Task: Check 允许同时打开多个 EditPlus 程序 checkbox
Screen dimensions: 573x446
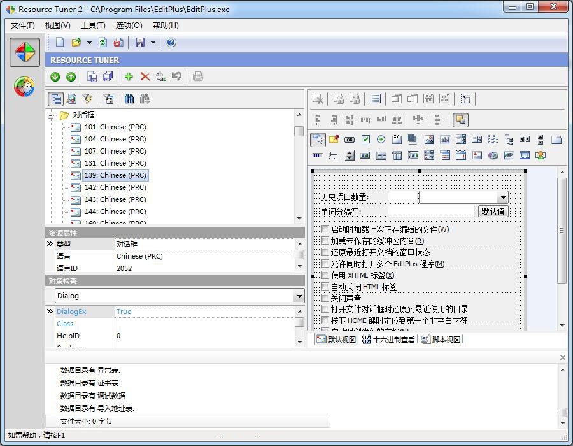Action: pyautogui.click(x=325, y=263)
